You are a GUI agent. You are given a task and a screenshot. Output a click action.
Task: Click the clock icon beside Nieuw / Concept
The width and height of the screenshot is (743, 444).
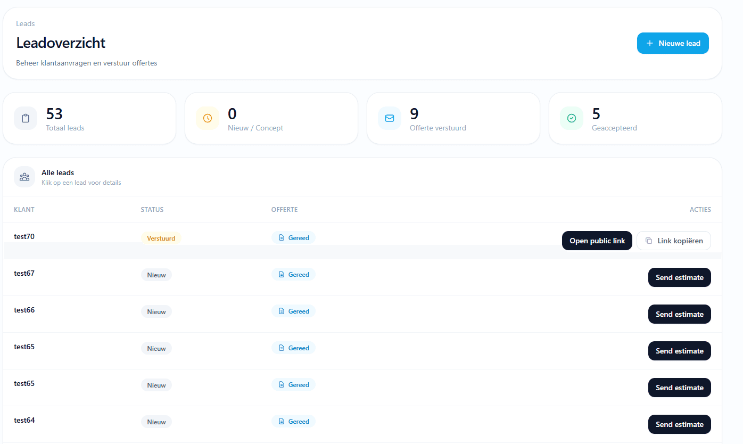pos(208,118)
